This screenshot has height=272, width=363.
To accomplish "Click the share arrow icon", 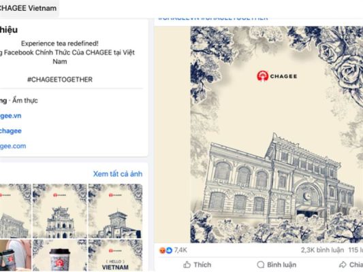I will pos(343,265).
